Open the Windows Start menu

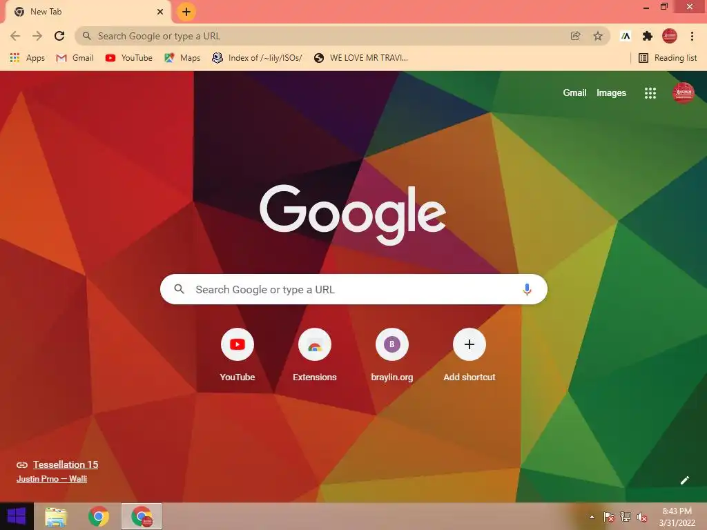(17, 516)
